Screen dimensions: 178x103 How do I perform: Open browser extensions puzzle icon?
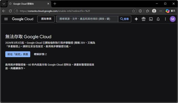click(x=140, y=11)
